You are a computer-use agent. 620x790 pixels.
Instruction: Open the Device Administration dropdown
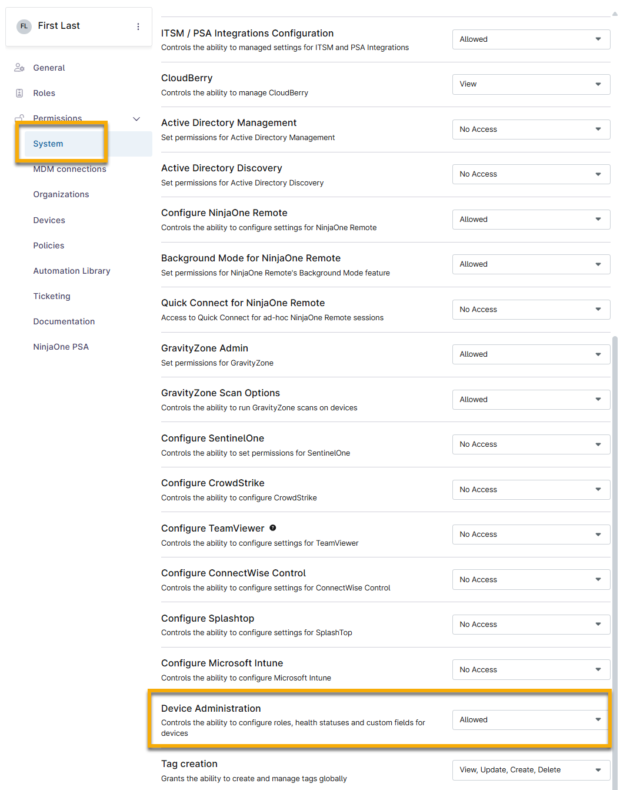tap(531, 720)
